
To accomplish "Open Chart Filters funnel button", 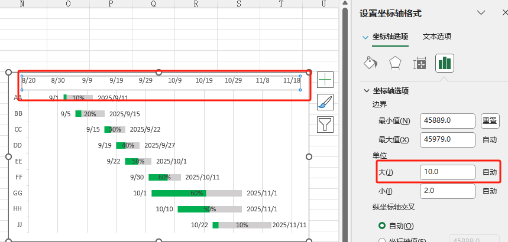I will 325,125.
